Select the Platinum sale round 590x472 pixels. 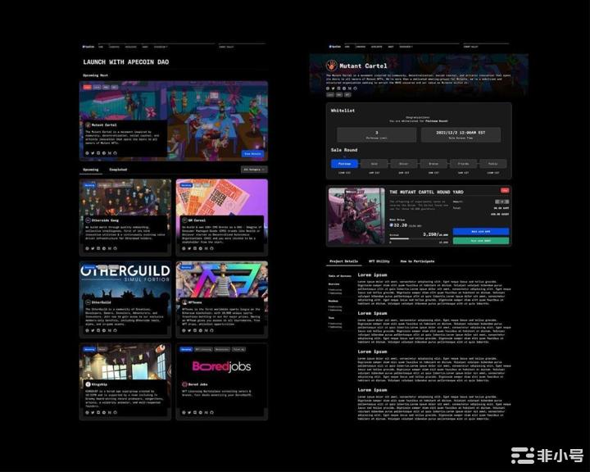coord(343,164)
